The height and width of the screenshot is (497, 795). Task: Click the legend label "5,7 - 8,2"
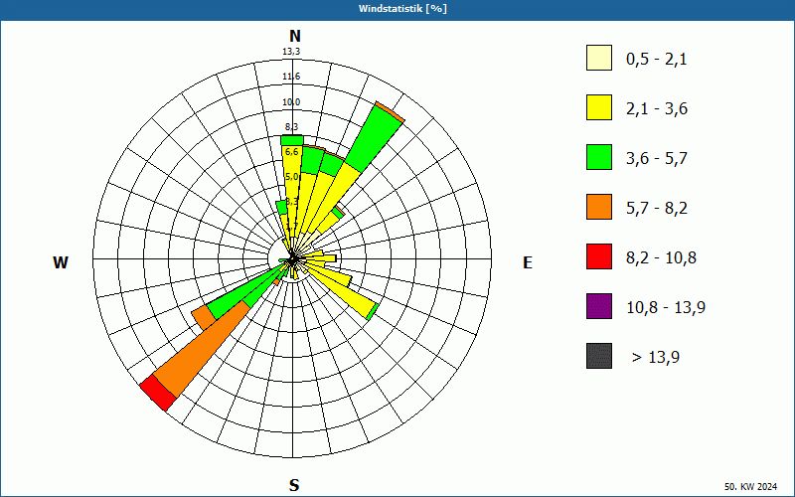657,209
